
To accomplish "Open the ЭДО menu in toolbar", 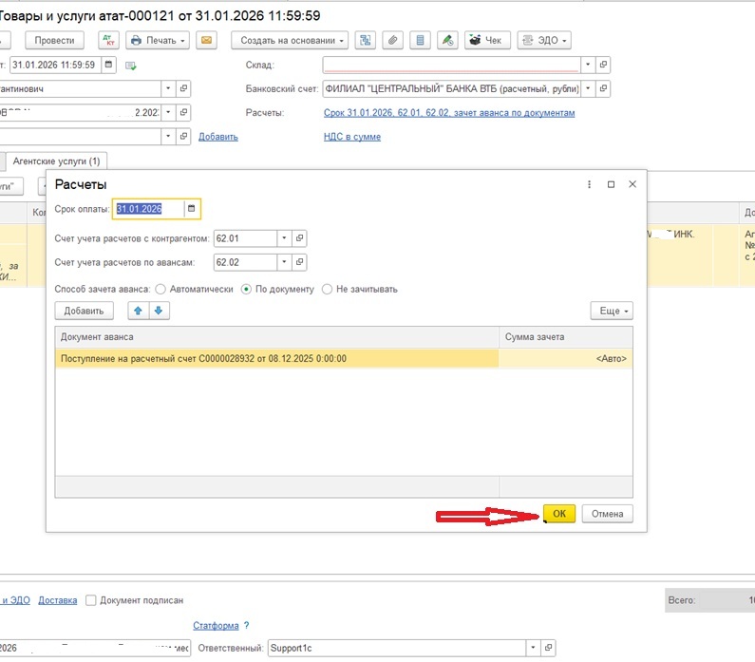I will (544, 41).
